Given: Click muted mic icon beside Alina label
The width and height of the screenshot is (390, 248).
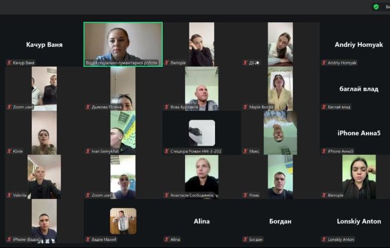Looking at the screenshot, I should coord(167,239).
